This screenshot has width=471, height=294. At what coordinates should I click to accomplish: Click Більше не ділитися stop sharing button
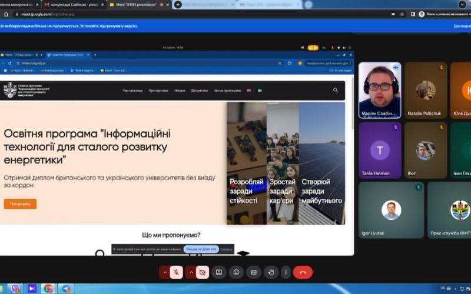[201, 249]
